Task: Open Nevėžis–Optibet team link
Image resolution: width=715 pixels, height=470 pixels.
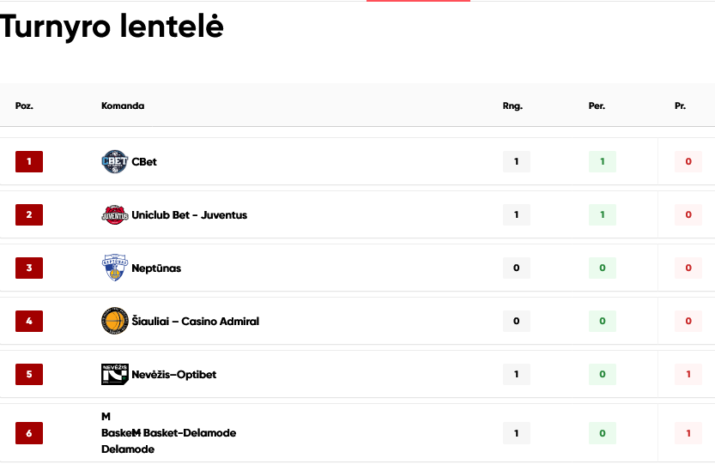Action: click(173, 374)
